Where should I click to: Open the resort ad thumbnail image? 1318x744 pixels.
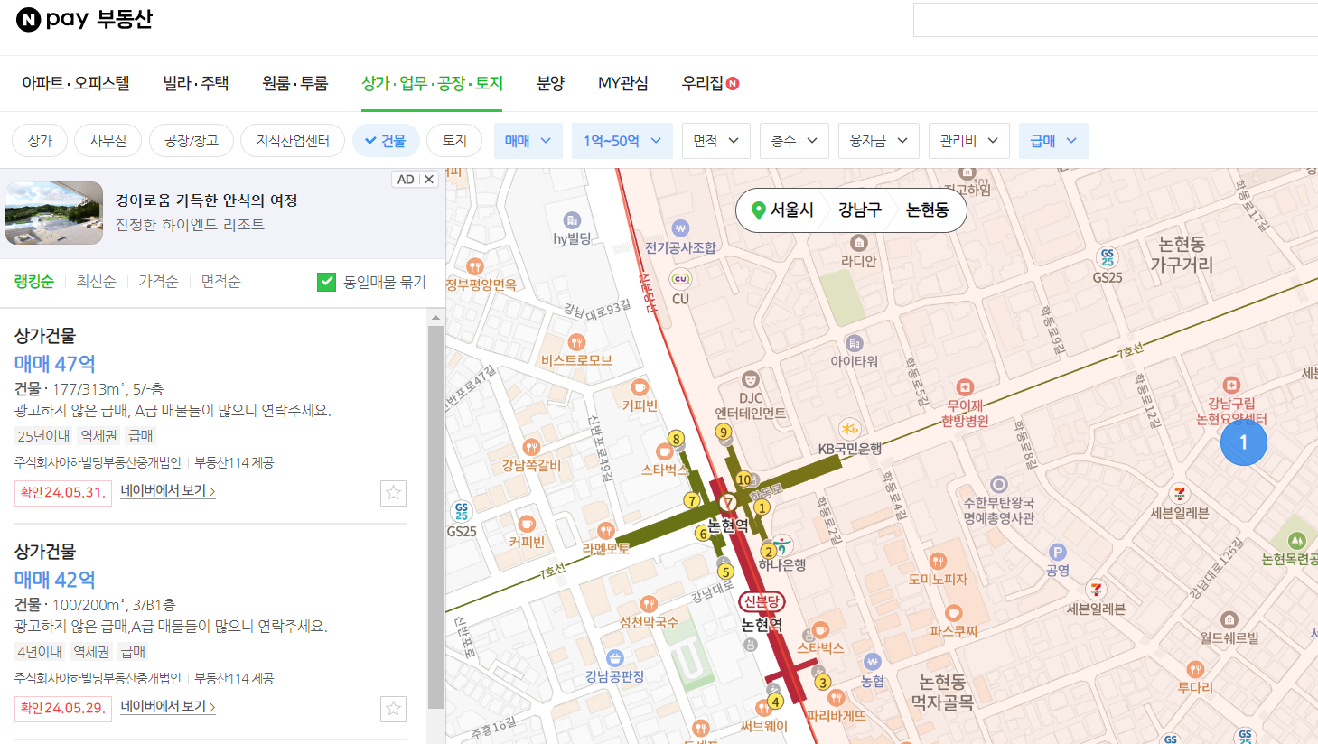[54, 213]
